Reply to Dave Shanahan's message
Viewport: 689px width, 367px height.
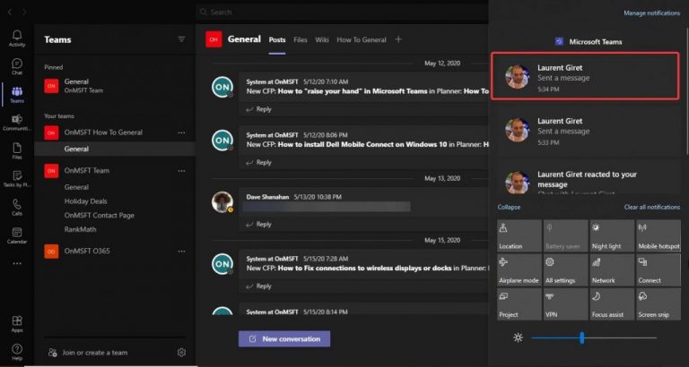click(258, 225)
